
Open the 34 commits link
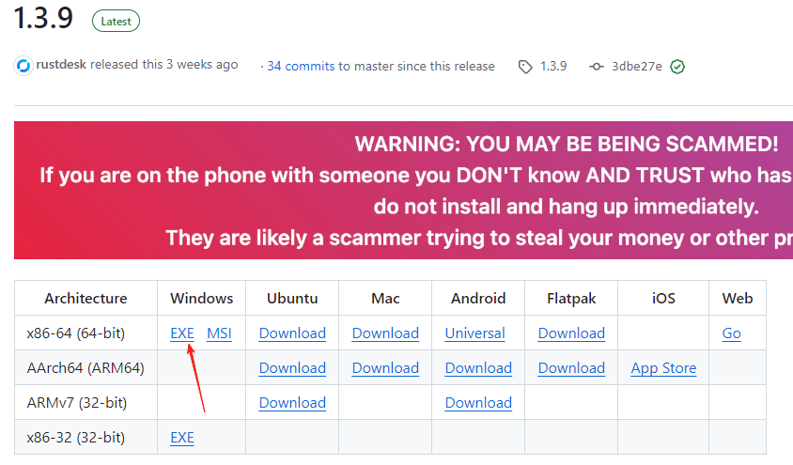point(301,66)
